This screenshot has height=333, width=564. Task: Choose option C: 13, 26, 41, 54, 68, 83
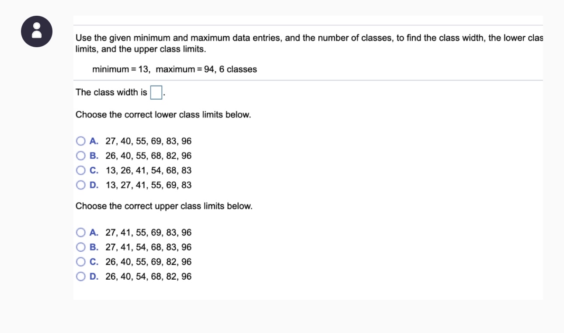coord(80,170)
